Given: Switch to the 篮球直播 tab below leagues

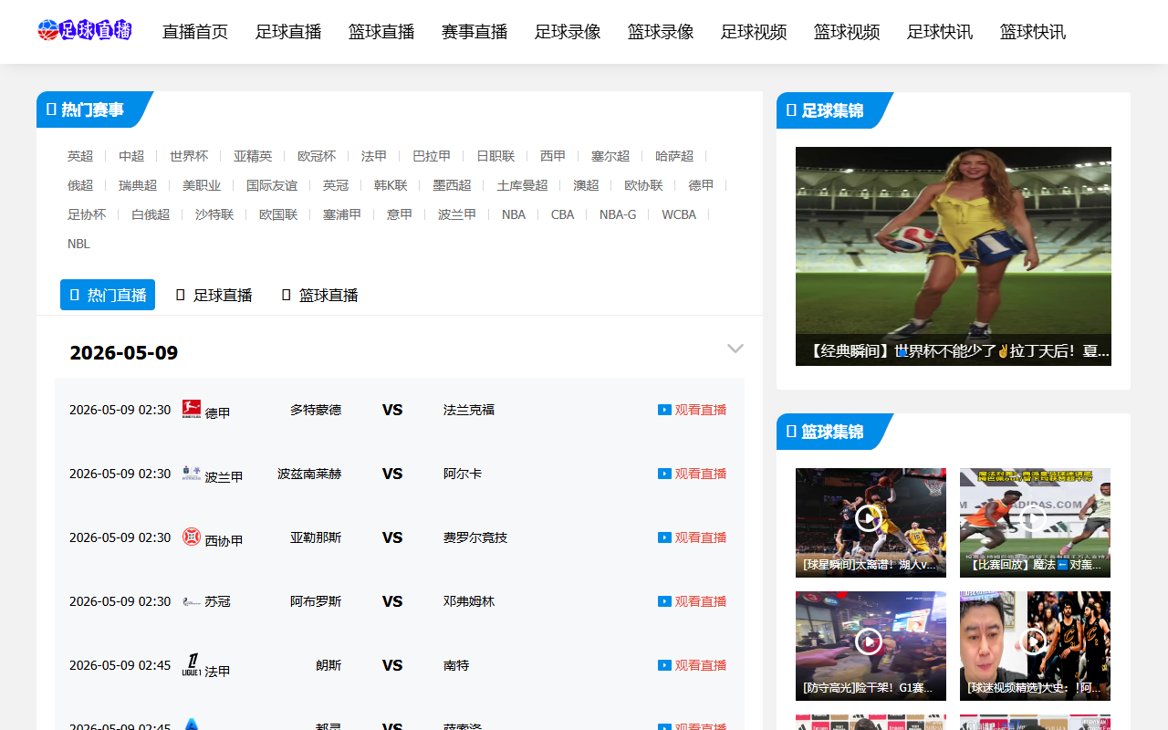Looking at the screenshot, I should click(x=319, y=295).
